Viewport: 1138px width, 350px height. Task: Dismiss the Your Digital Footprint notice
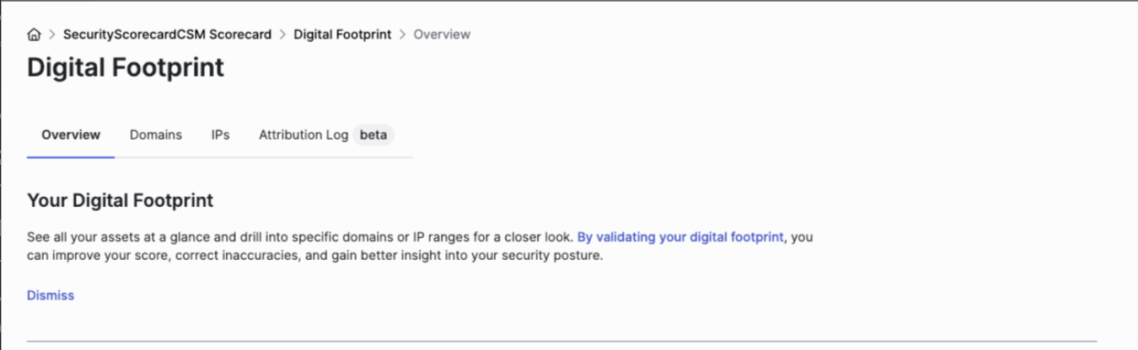pos(51,295)
